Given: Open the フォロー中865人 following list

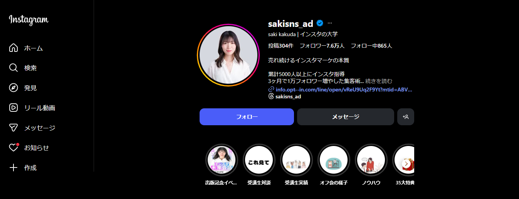Looking at the screenshot, I should 371,46.
